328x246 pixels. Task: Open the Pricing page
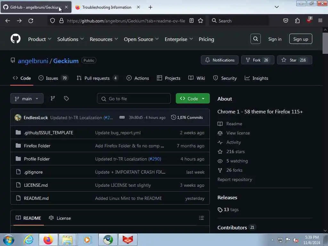pos(206,39)
